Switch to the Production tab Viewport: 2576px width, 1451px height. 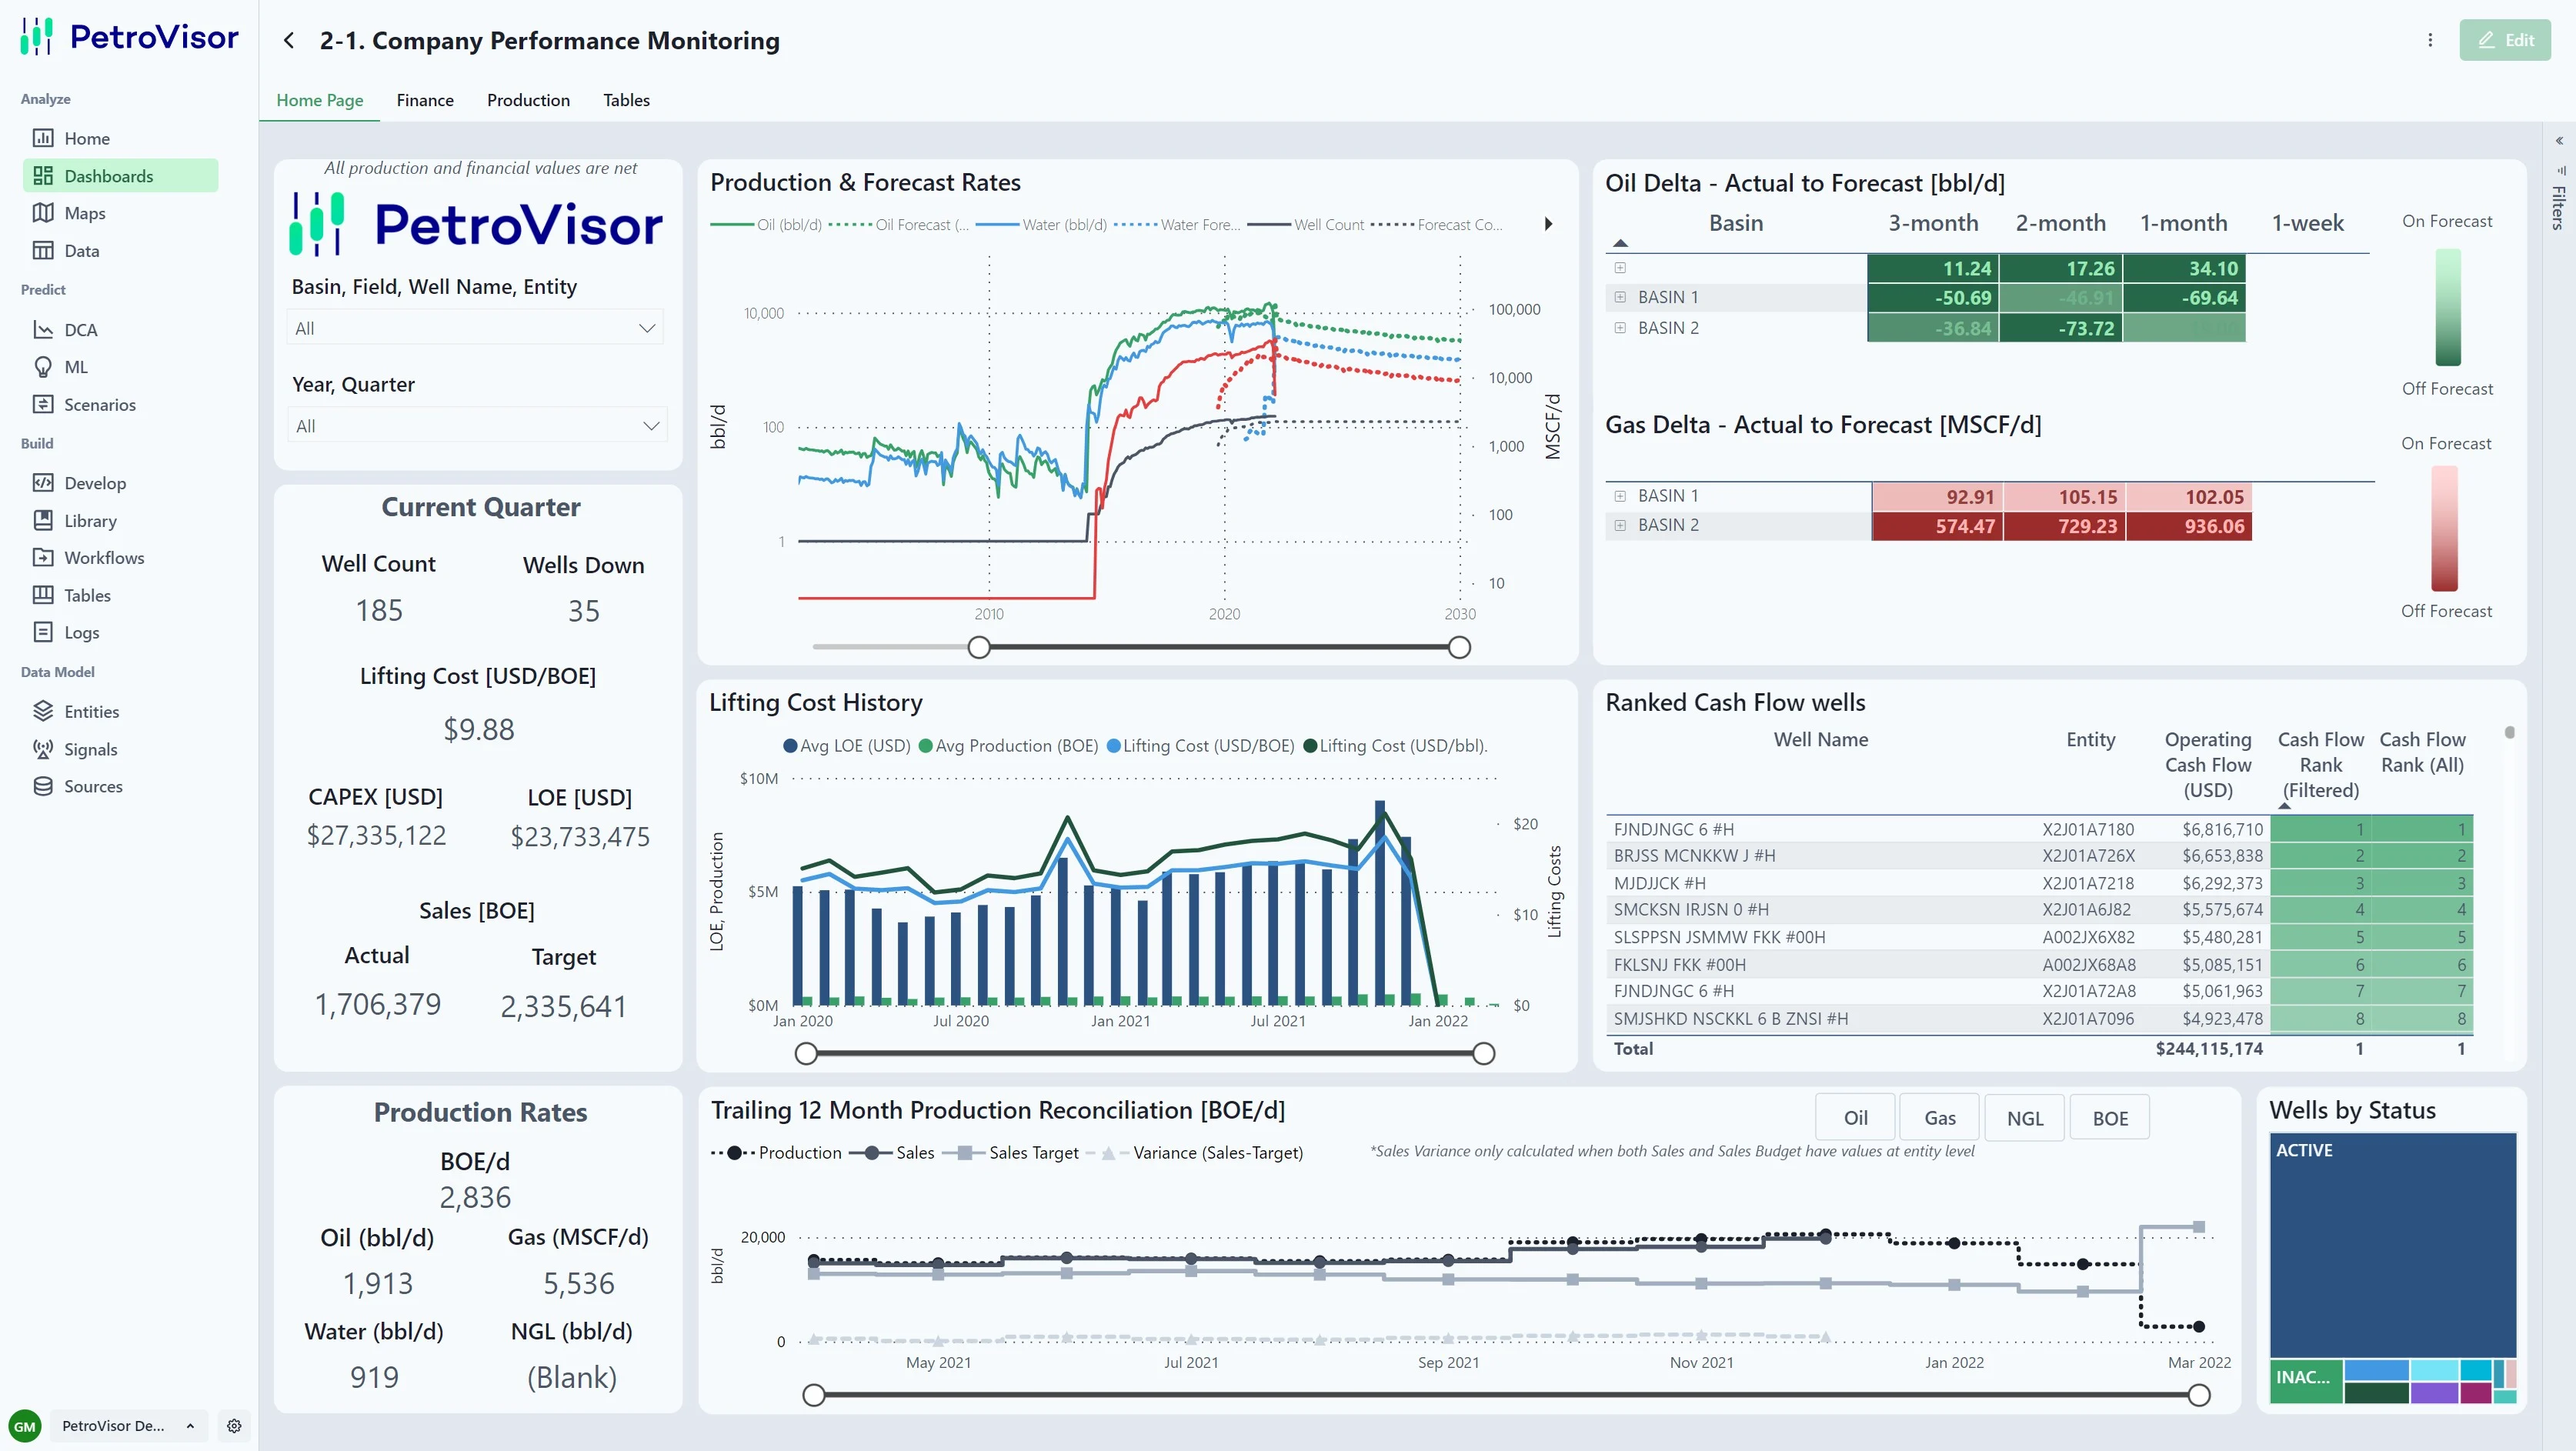(528, 100)
